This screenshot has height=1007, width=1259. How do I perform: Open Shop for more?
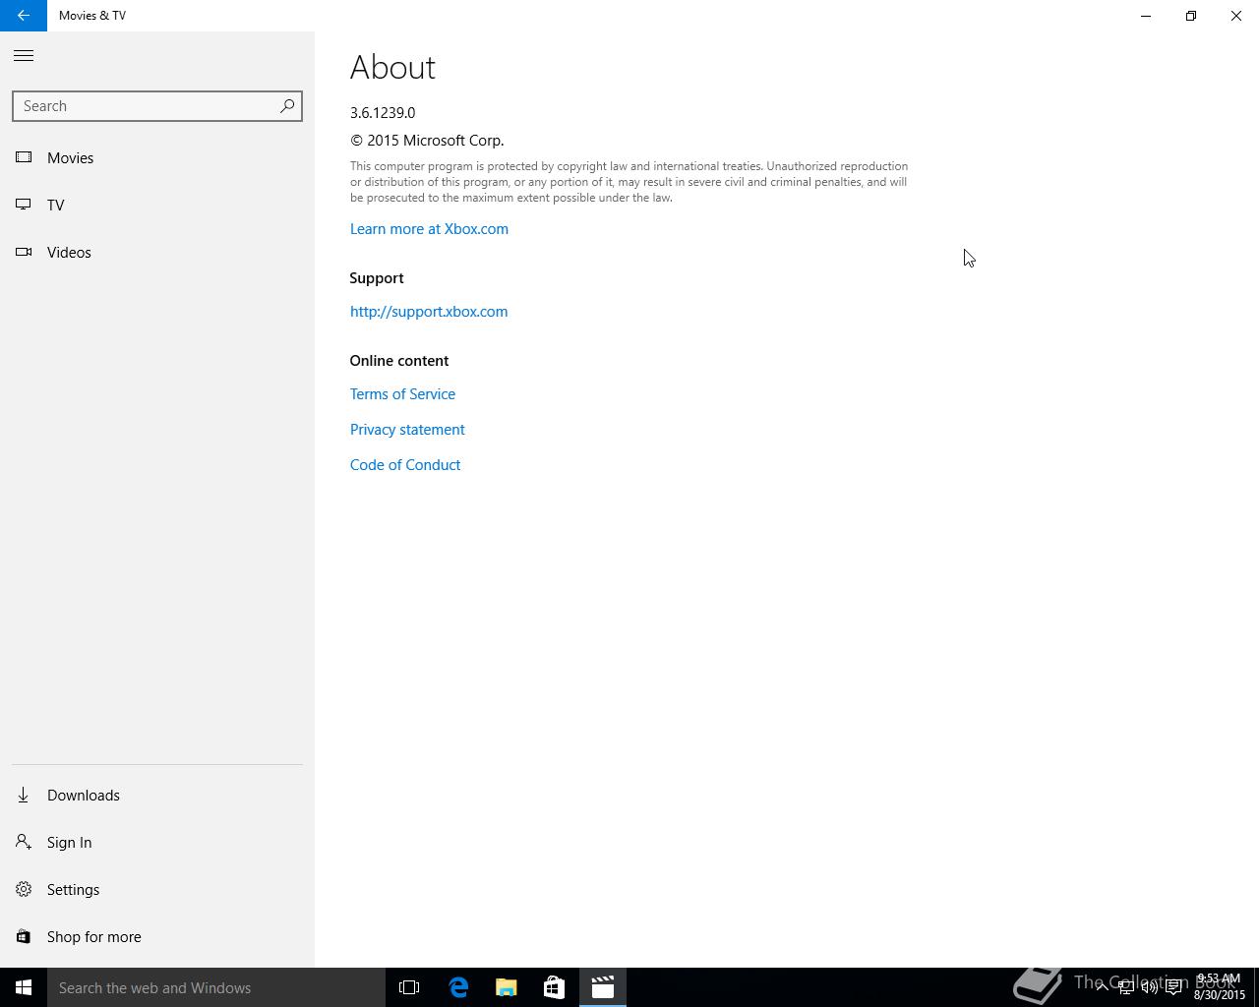(157, 936)
